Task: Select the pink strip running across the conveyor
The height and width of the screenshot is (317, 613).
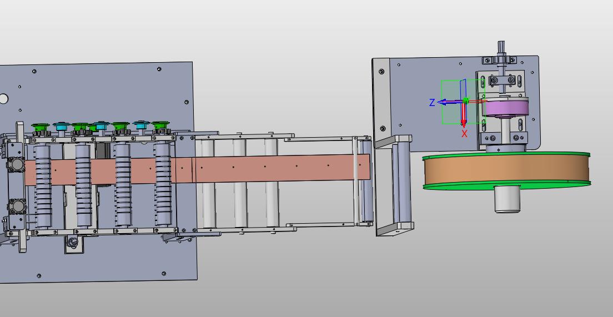Action: 198,169
